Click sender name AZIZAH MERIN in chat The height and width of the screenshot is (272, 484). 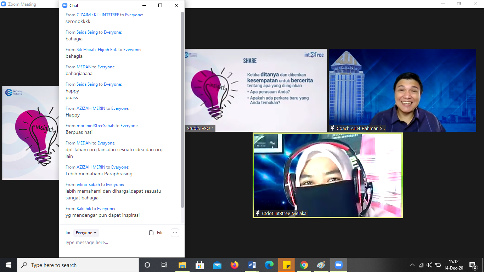click(x=91, y=108)
